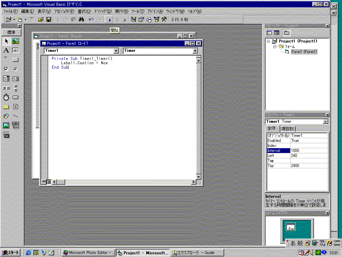
Task: Open the Add Project toolbar dropdown arrow
Action: [x=14, y=20]
